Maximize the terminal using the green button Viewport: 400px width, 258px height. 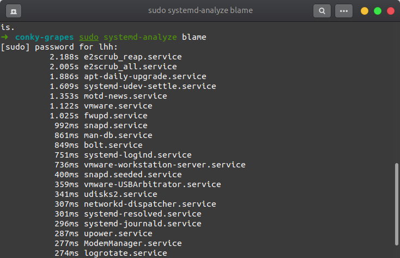(378, 11)
